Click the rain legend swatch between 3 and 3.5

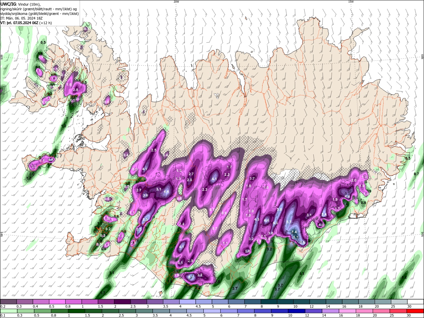click(144, 311)
